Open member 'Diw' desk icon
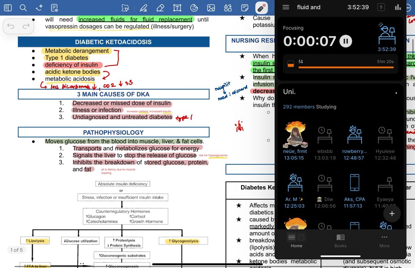Screen dimensions: 415x268 coord(325,183)
